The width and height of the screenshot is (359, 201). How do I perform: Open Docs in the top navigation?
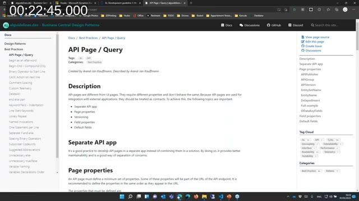tap(227, 25)
